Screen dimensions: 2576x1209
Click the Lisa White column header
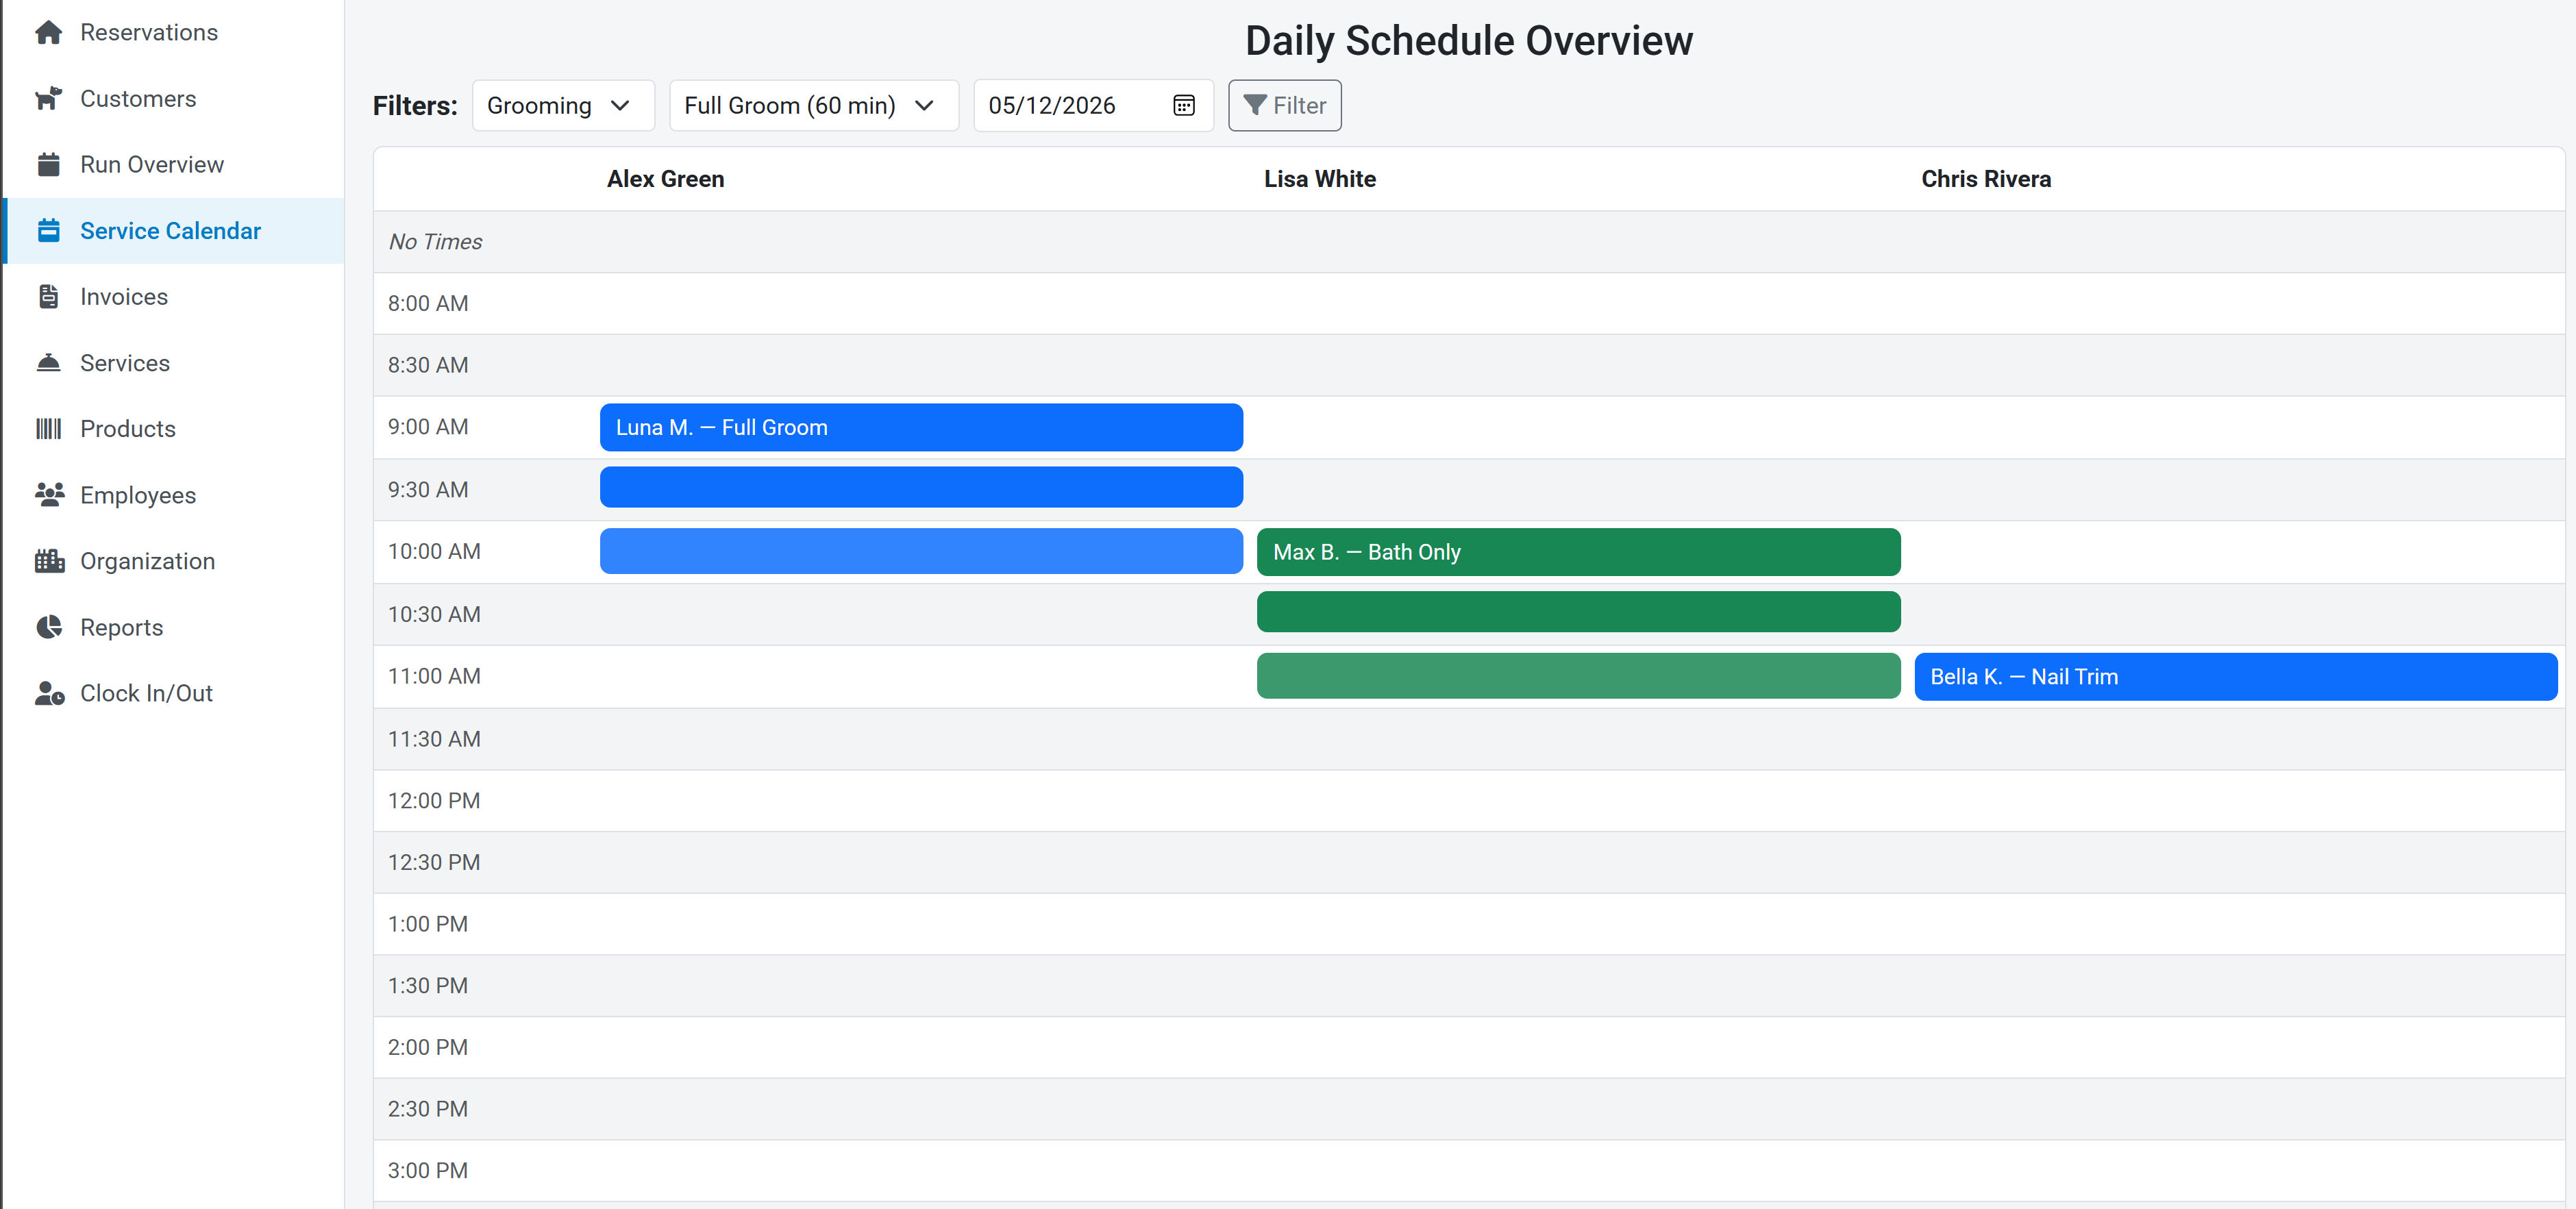(x=1319, y=179)
